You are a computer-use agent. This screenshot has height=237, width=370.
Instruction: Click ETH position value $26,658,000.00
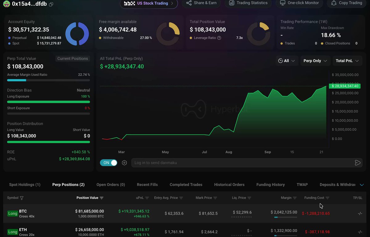pyautogui.click(x=89, y=230)
